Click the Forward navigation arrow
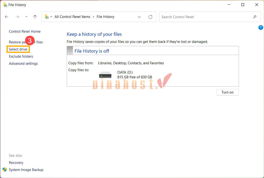This screenshot has height=178, width=264. (17, 17)
